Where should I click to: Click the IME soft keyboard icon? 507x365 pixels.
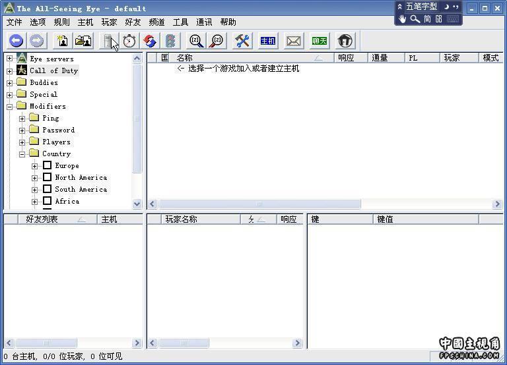click(x=453, y=18)
